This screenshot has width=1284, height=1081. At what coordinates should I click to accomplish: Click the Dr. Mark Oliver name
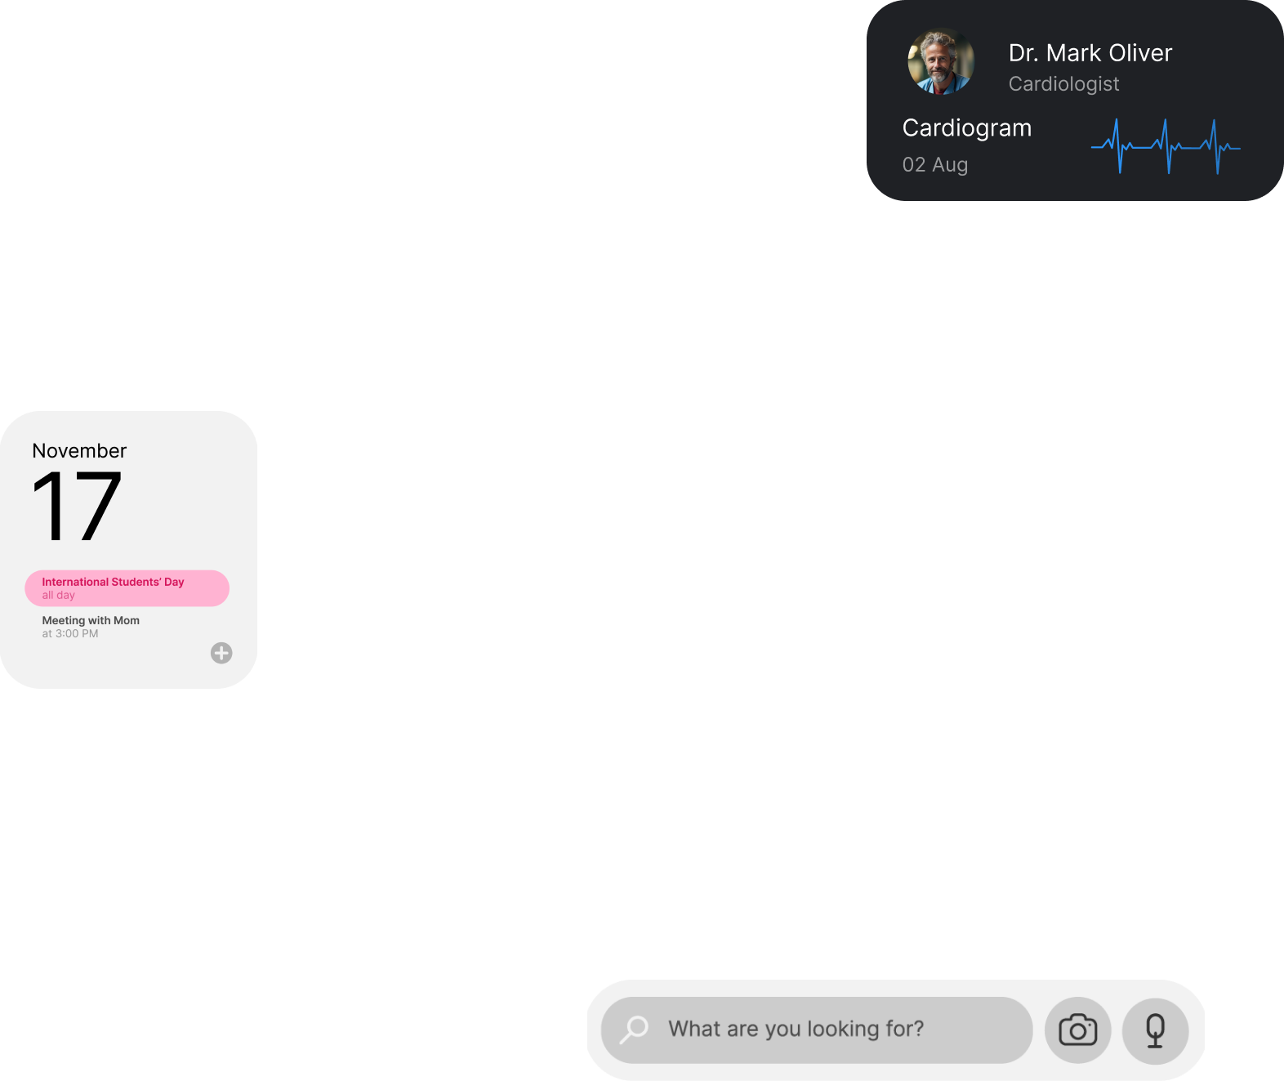point(1090,53)
